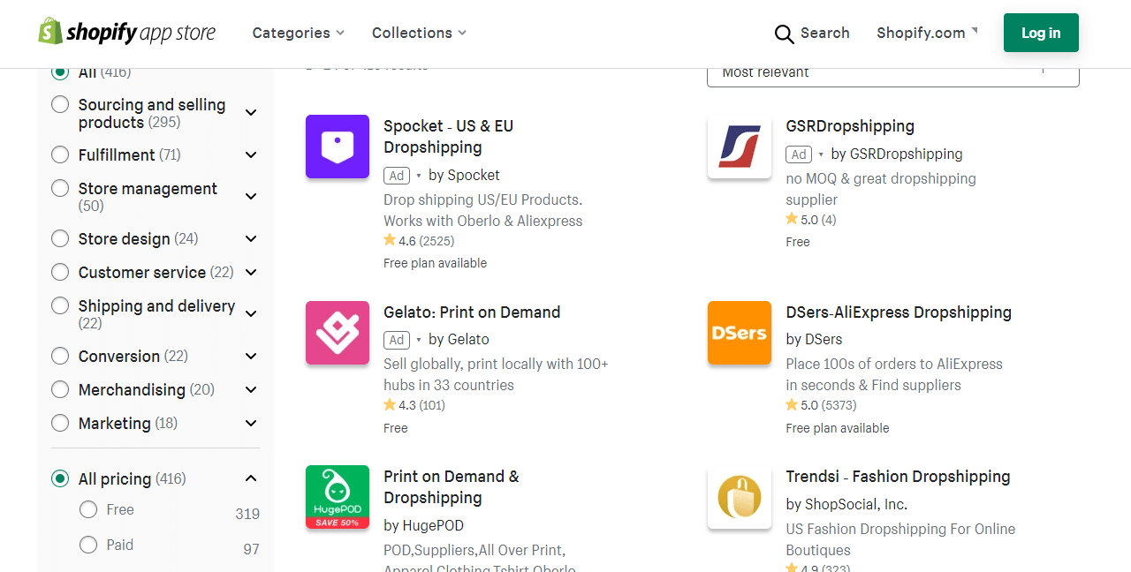Open the Collections menu
1131x572 pixels.
(x=419, y=33)
